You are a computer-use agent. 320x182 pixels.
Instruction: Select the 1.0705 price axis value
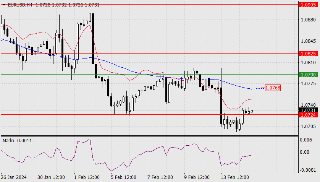(x=308, y=127)
